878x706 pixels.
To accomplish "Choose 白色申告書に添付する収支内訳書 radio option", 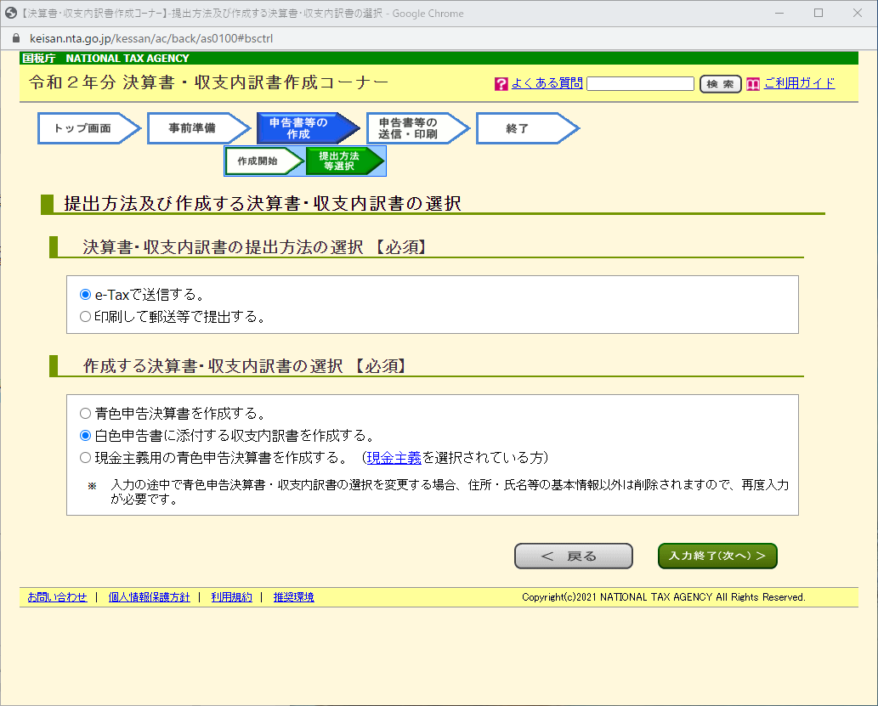I will click(x=85, y=436).
